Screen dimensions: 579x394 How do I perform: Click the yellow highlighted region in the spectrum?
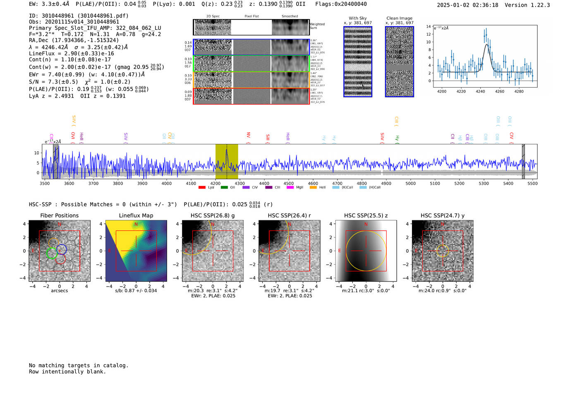227,162
